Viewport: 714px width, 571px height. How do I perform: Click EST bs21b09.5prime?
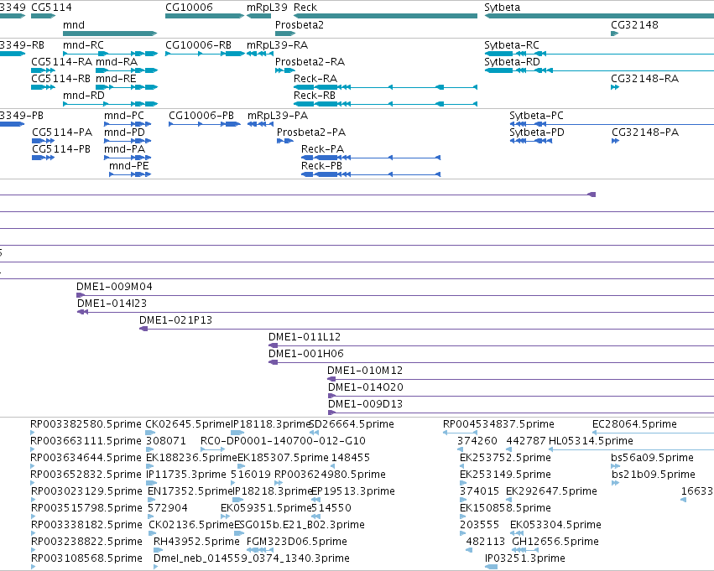click(653, 475)
